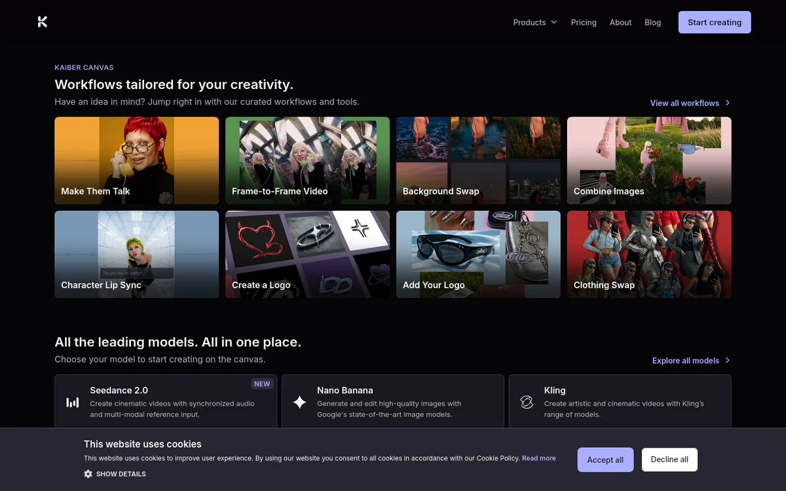Go to the About page
Image resolution: width=786 pixels, height=491 pixels.
point(620,22)
